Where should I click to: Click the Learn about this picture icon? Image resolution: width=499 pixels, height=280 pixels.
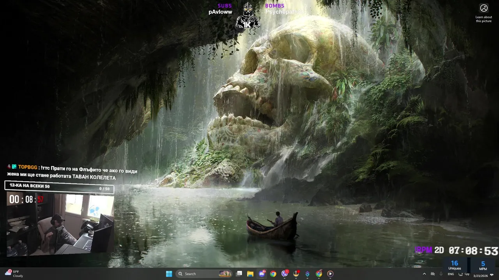484,8
